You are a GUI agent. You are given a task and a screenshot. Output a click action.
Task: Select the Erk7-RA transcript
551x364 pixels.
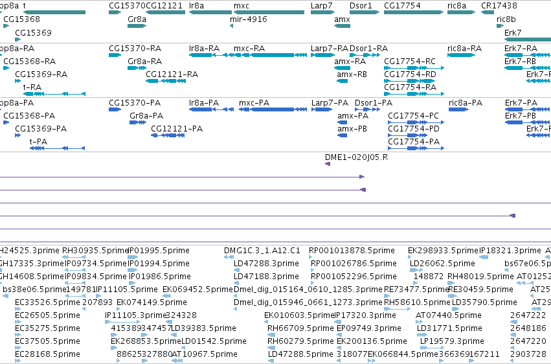coord(528,55)
